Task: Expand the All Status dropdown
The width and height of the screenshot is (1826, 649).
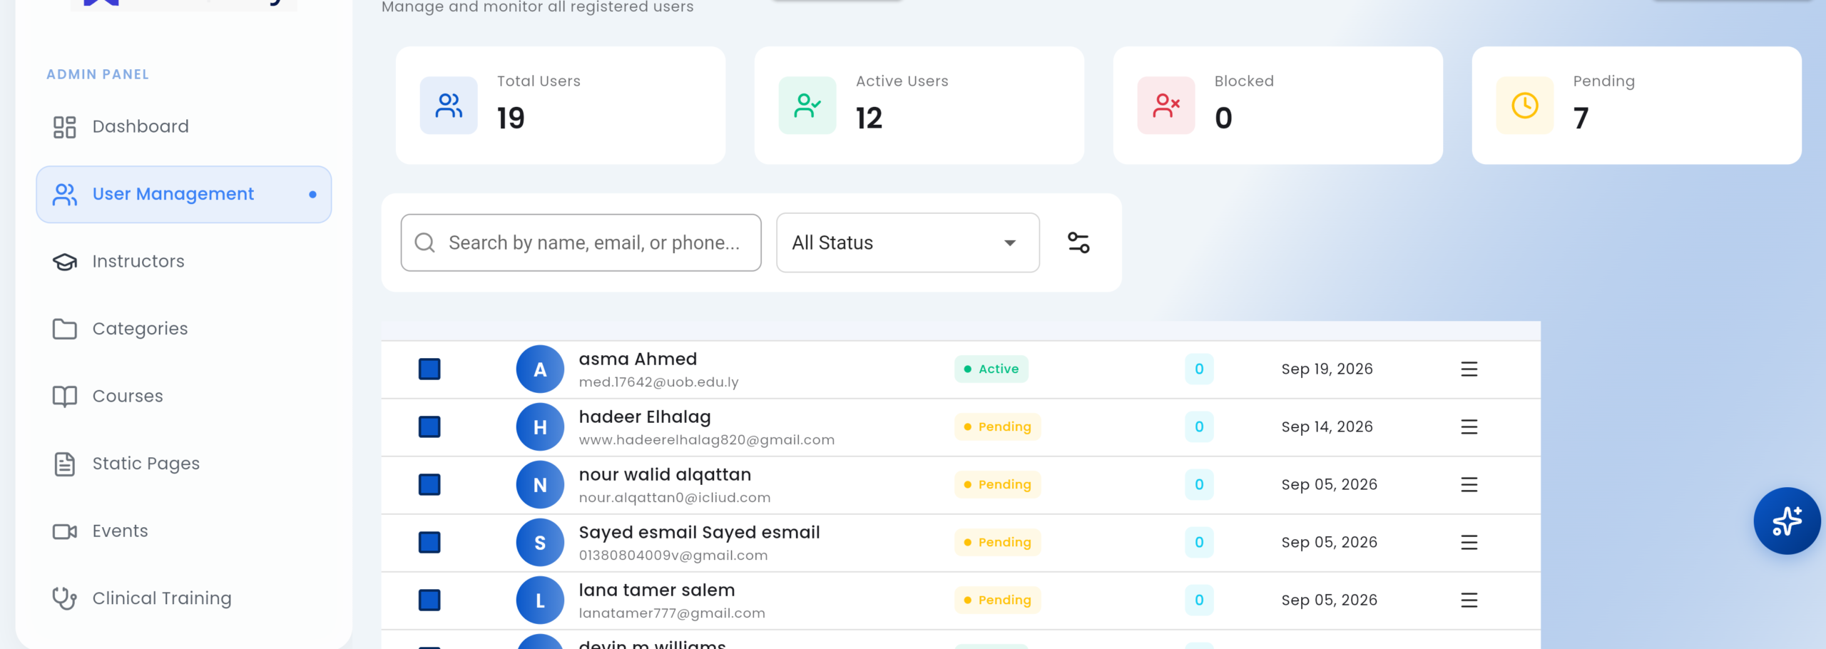Action: pos(907,242)
